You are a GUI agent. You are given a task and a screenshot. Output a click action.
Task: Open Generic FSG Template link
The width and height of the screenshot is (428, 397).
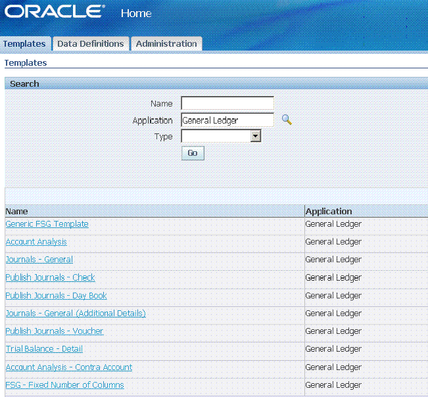pyautogui.click(x=47, y=224)
